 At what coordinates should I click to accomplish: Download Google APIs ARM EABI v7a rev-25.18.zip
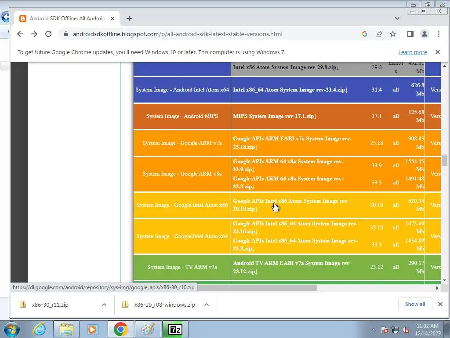click(292, 143)
